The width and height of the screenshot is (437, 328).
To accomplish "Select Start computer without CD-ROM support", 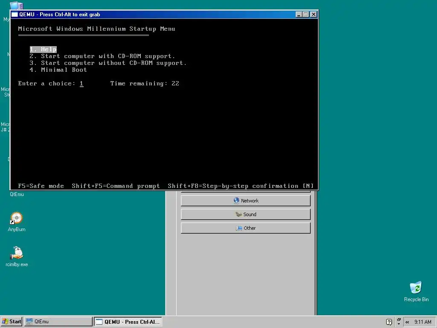I will pyautogui.click(x=108, y=63).
